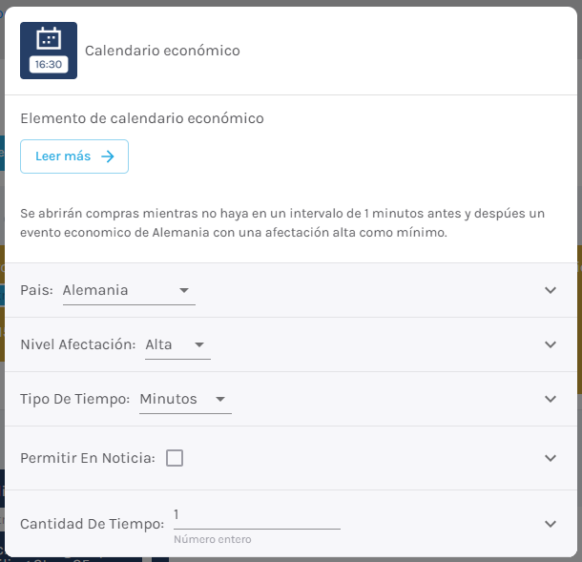Expand the Permitir En Noticia row chevron
Screen dimensions: 582x562
point(551,458)
